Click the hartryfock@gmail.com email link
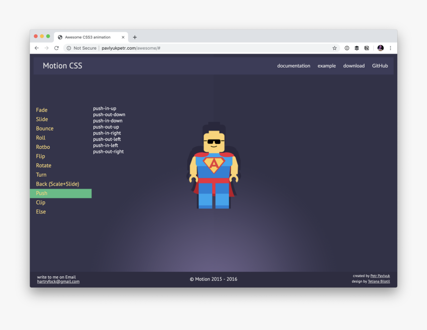 coord(58,281)
